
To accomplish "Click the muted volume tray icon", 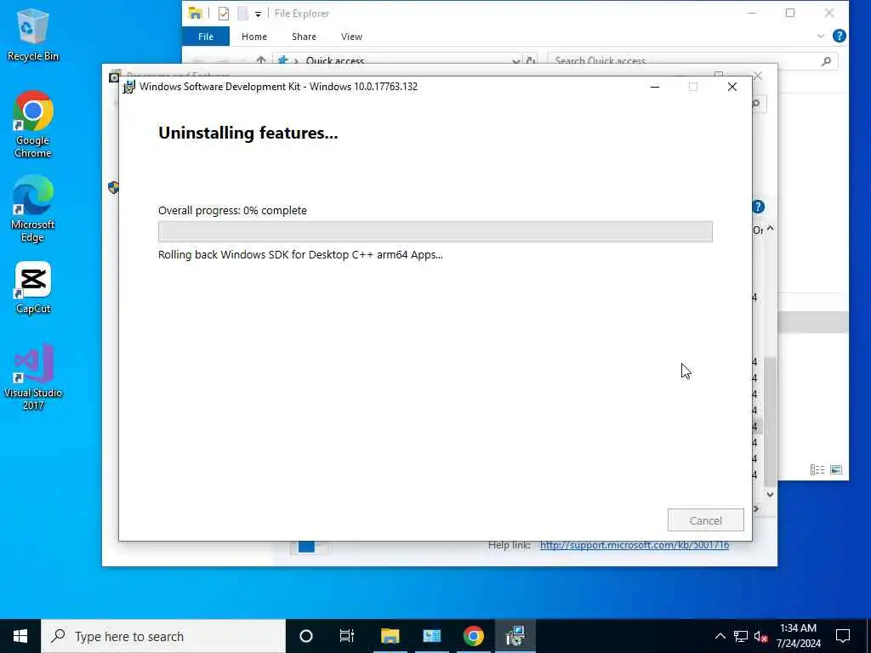I will pyautogui.click(x=761, y=636).
